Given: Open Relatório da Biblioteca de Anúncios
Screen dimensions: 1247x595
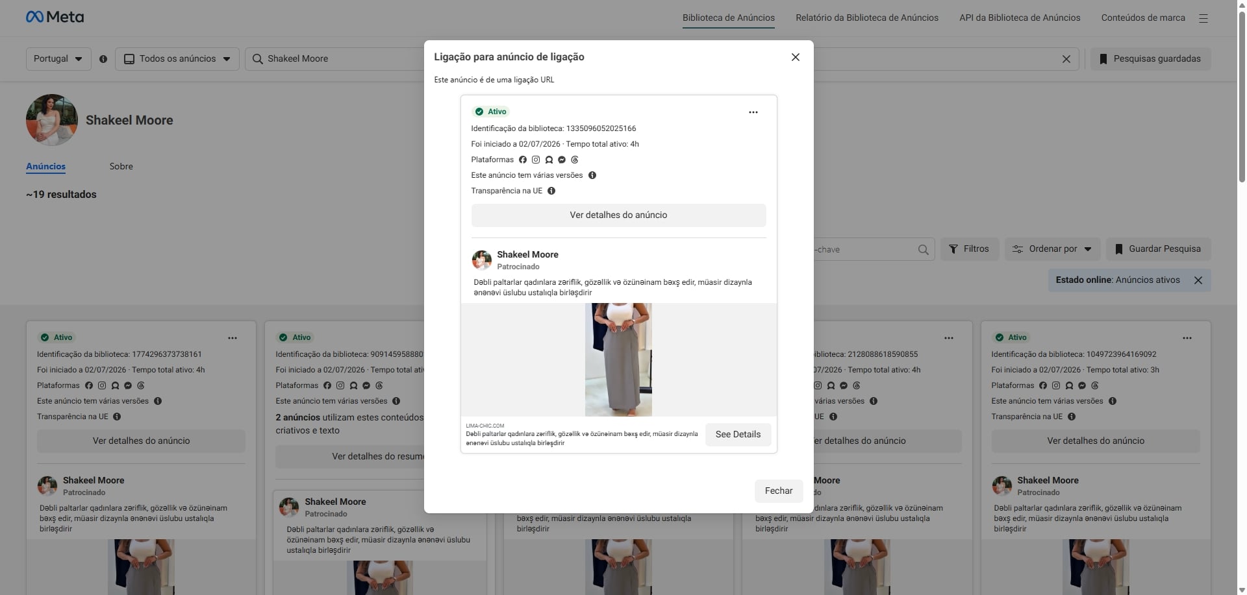Looking at the screenshot, I should (866, 18).
